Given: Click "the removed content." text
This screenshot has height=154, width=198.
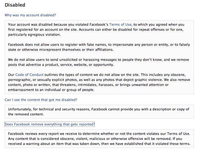Looking at the screenshot, I should click(x=26, y=114).
